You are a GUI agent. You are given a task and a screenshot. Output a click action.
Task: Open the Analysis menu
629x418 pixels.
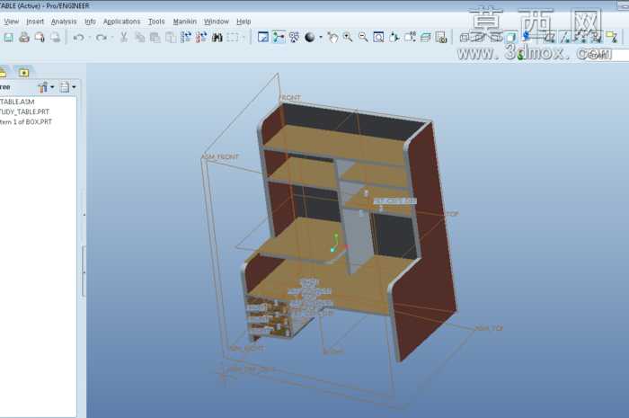(64, 22)
